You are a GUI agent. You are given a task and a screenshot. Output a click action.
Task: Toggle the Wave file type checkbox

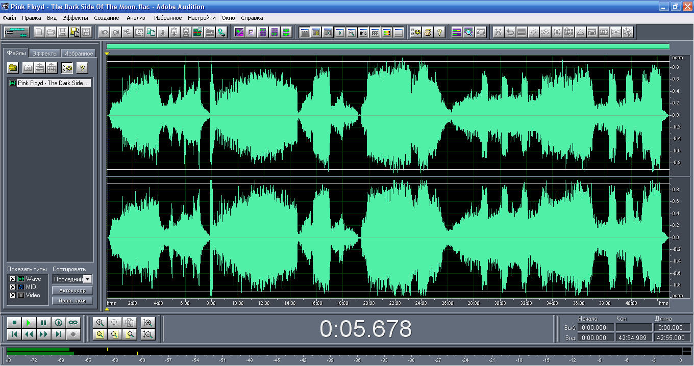coord(13,279)
